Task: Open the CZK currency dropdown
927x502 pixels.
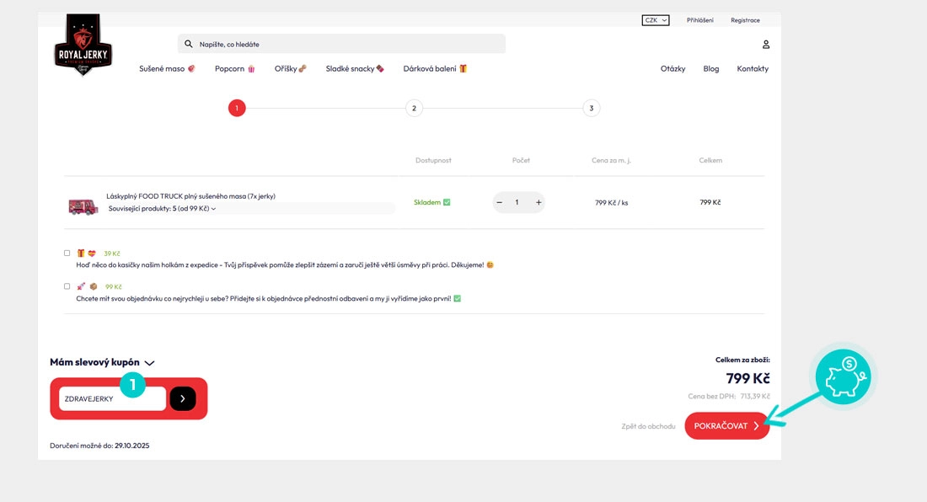Action: [655, 20]
